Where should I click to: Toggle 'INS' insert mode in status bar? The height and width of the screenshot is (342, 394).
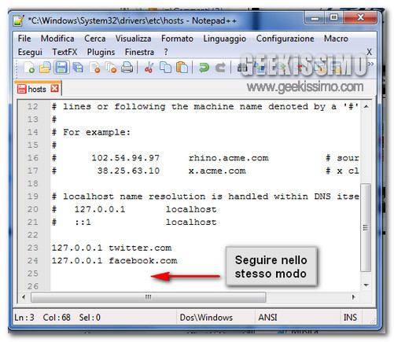[x=350, y=318]
